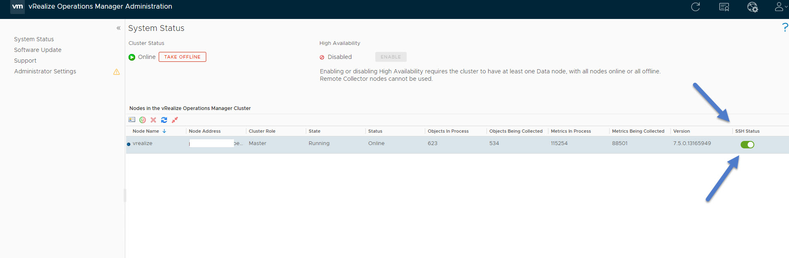Open the SSL certificate icon in header
Image resolution: width=789 pixels, height=258 pixels.
pyautogui.click(x=724, y=7)
